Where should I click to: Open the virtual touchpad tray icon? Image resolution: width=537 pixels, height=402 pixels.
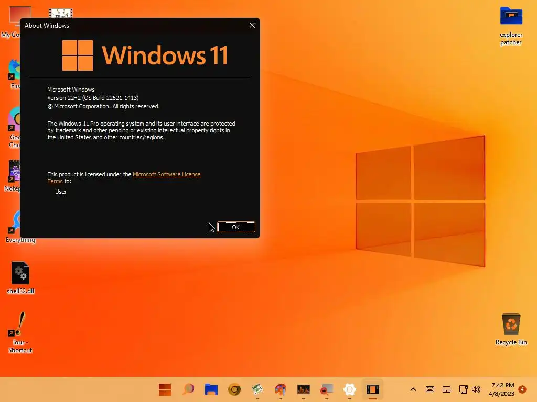tap(447, 389)
